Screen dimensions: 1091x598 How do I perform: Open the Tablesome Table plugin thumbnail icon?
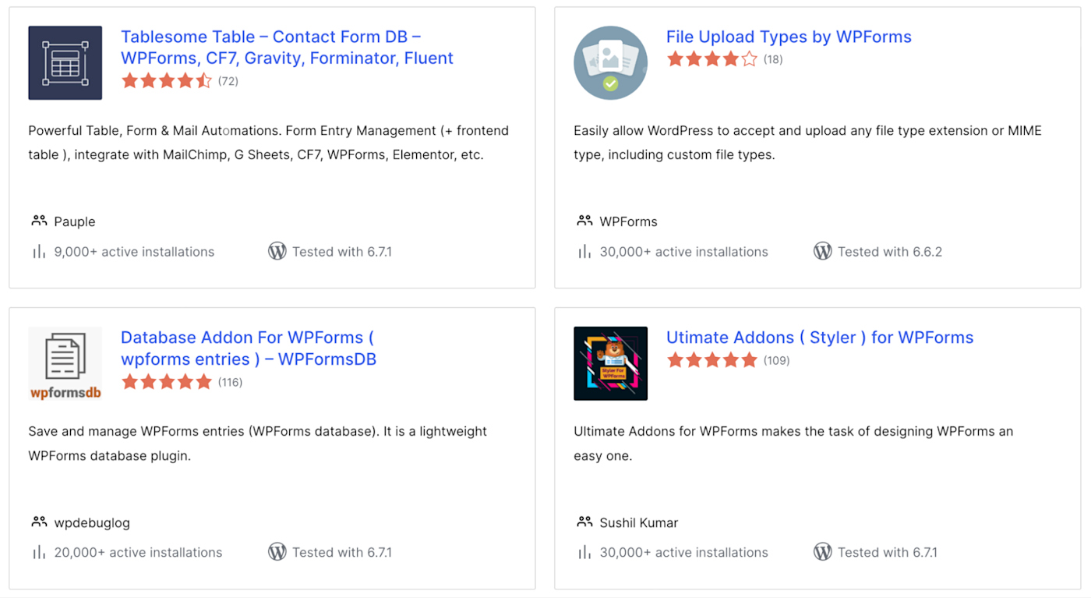point(65,63)
